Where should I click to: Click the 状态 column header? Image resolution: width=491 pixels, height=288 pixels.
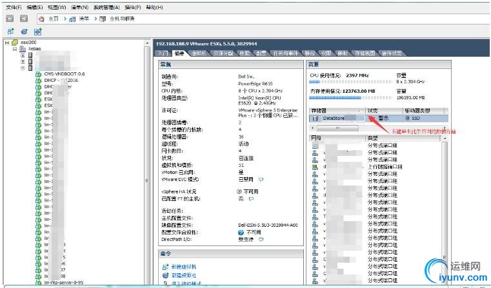tap(384, 111)
